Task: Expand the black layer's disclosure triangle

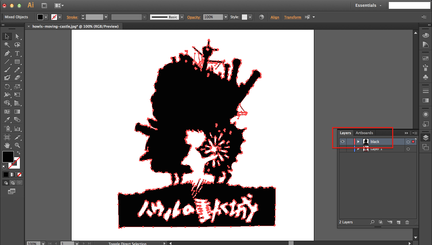Action: (358, 142)
